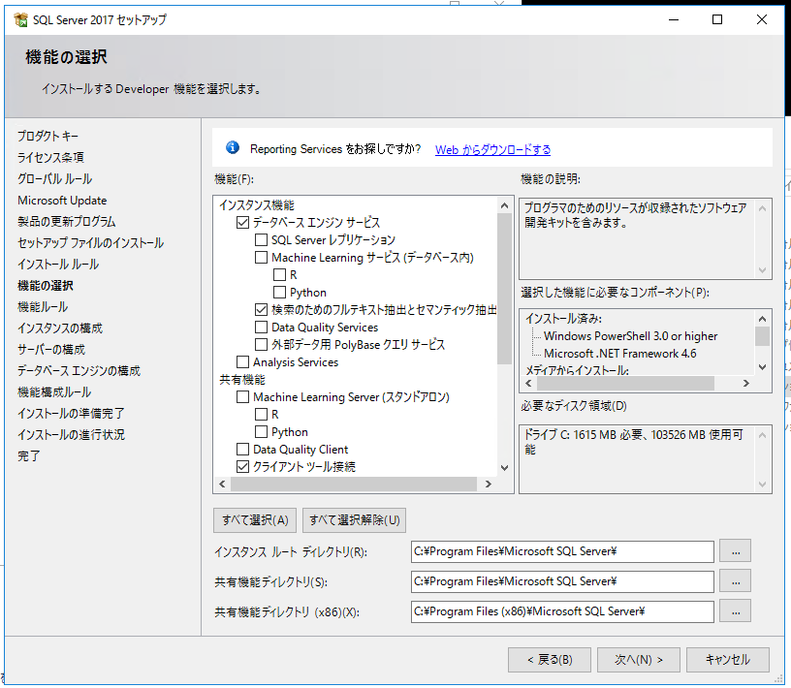Browse for 共有機能ディレクトリ (x86) folder
The height and width of the screenshot is (688, 791).
[x=736, y=611]
